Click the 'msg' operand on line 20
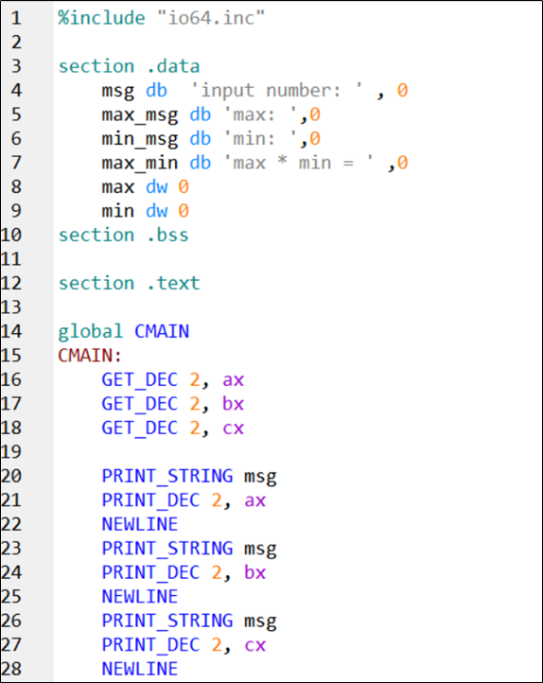Image resolution: width=543 pixels, height=683 pixels. pyautogui.click(x=260, y=478)
